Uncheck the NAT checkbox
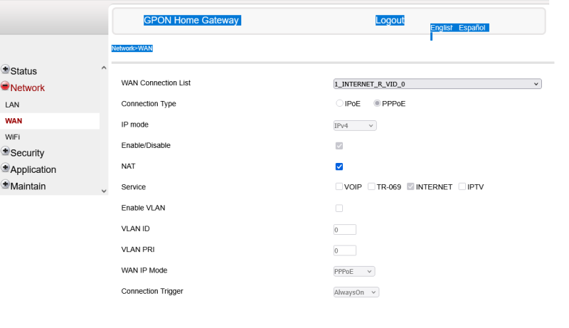 pos(339,166)
